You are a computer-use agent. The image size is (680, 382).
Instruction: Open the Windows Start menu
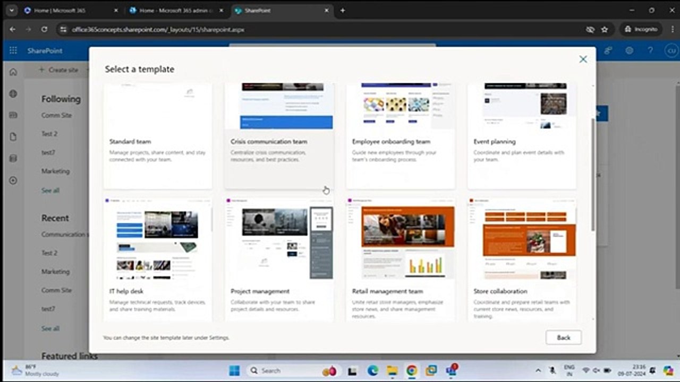(234, 370)
